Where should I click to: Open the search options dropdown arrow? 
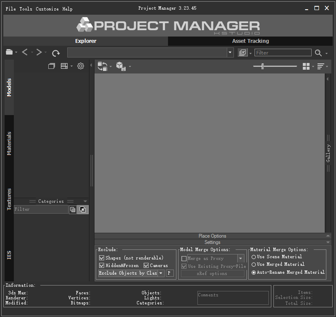[327, 53]
